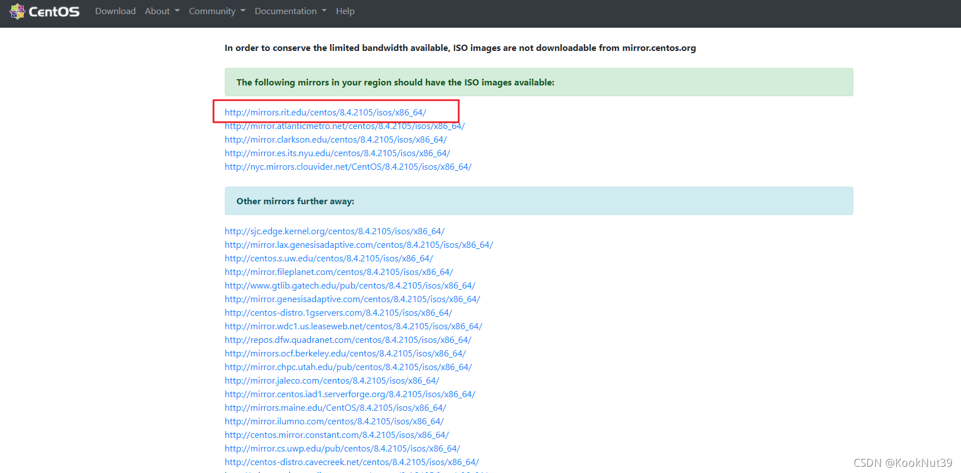Open the centos-distro.cavecreek.net mirror link
Screen dimensions: 961x473
click(x=352, y=462)
